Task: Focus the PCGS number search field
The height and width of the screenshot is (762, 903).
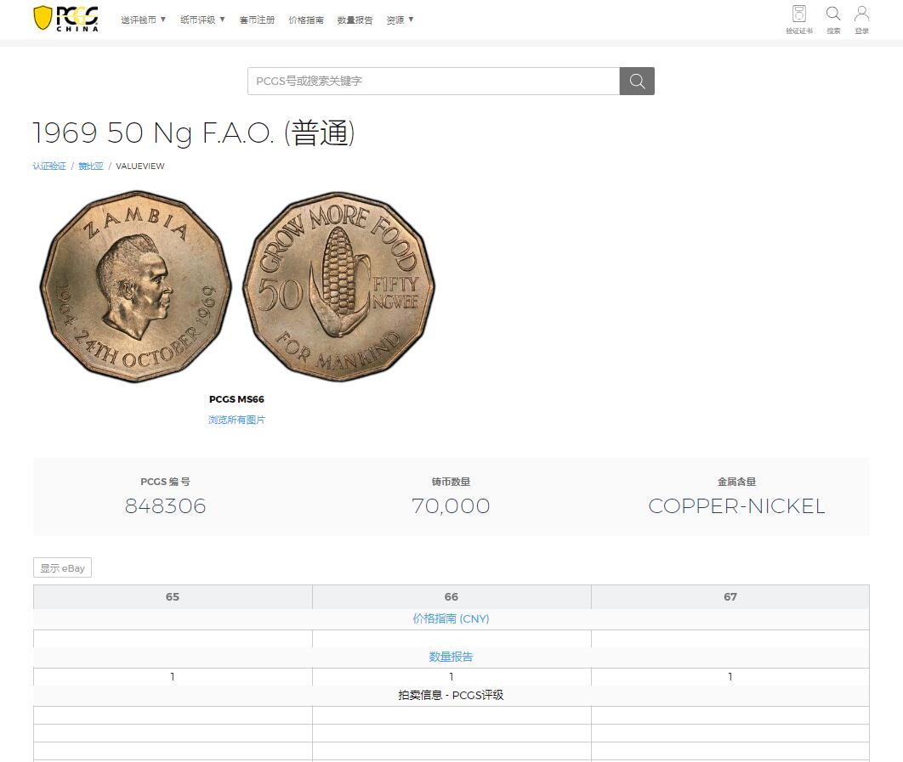Action: (x=434, y=82)
